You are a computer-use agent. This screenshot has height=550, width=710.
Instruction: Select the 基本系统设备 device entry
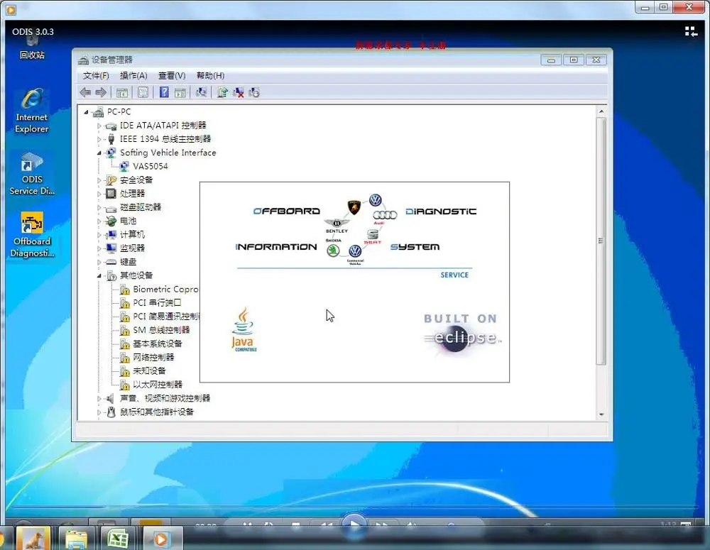coord(157,343)
